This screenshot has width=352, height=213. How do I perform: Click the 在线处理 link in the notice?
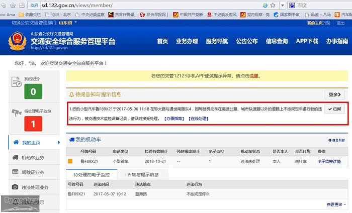point(198,119)
